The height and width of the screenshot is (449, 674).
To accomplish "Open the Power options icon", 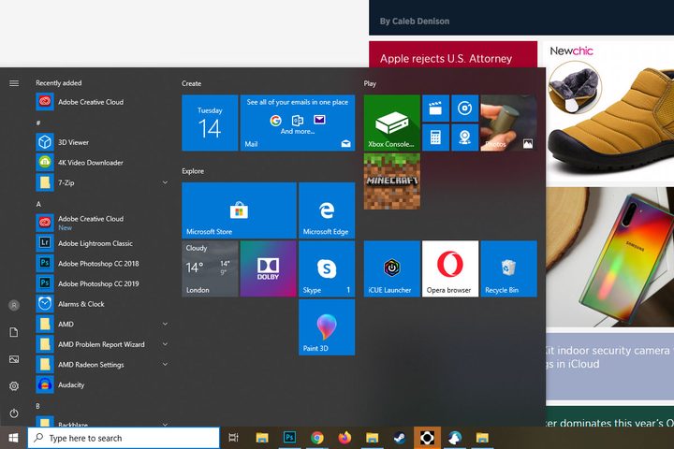I will [14, 413].
